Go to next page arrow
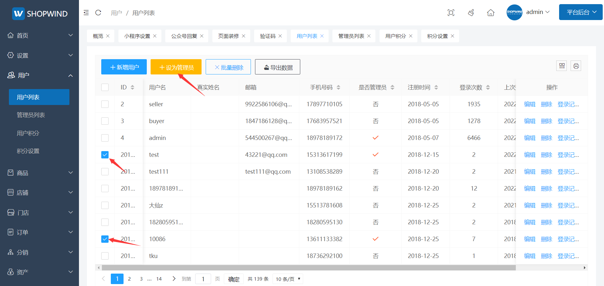This screenshot has width=604, height=286. [174, 279]
